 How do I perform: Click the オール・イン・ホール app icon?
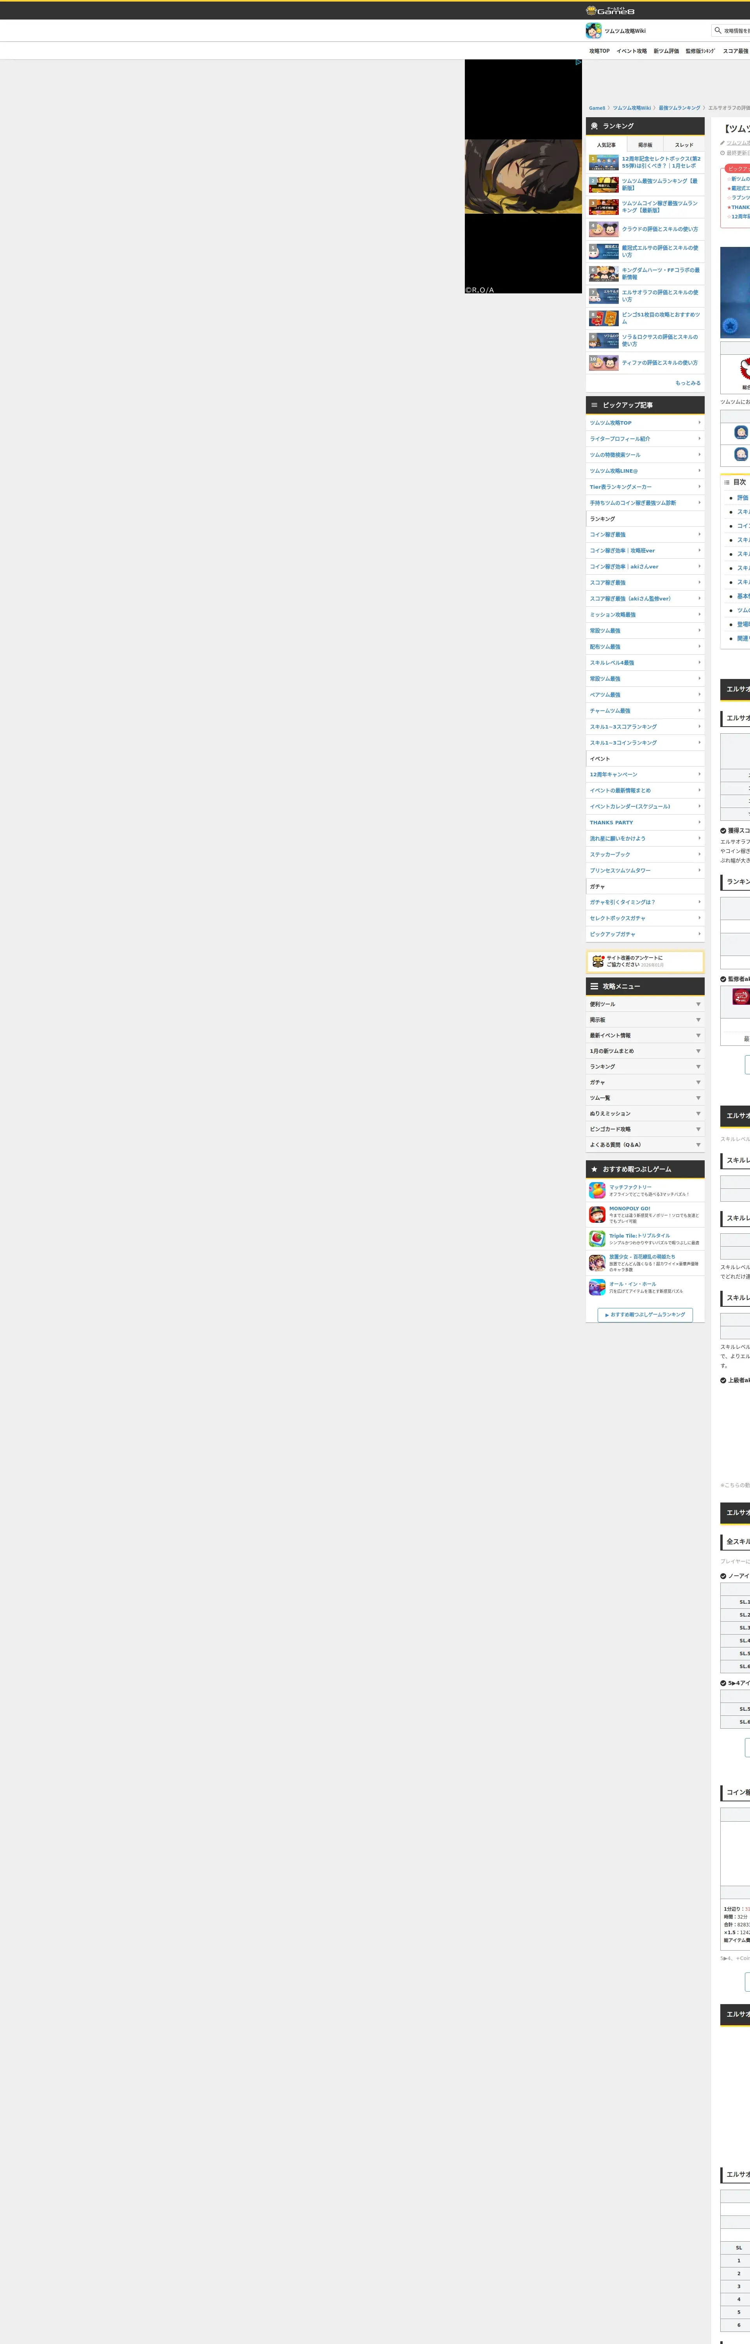pos(597,1288)
